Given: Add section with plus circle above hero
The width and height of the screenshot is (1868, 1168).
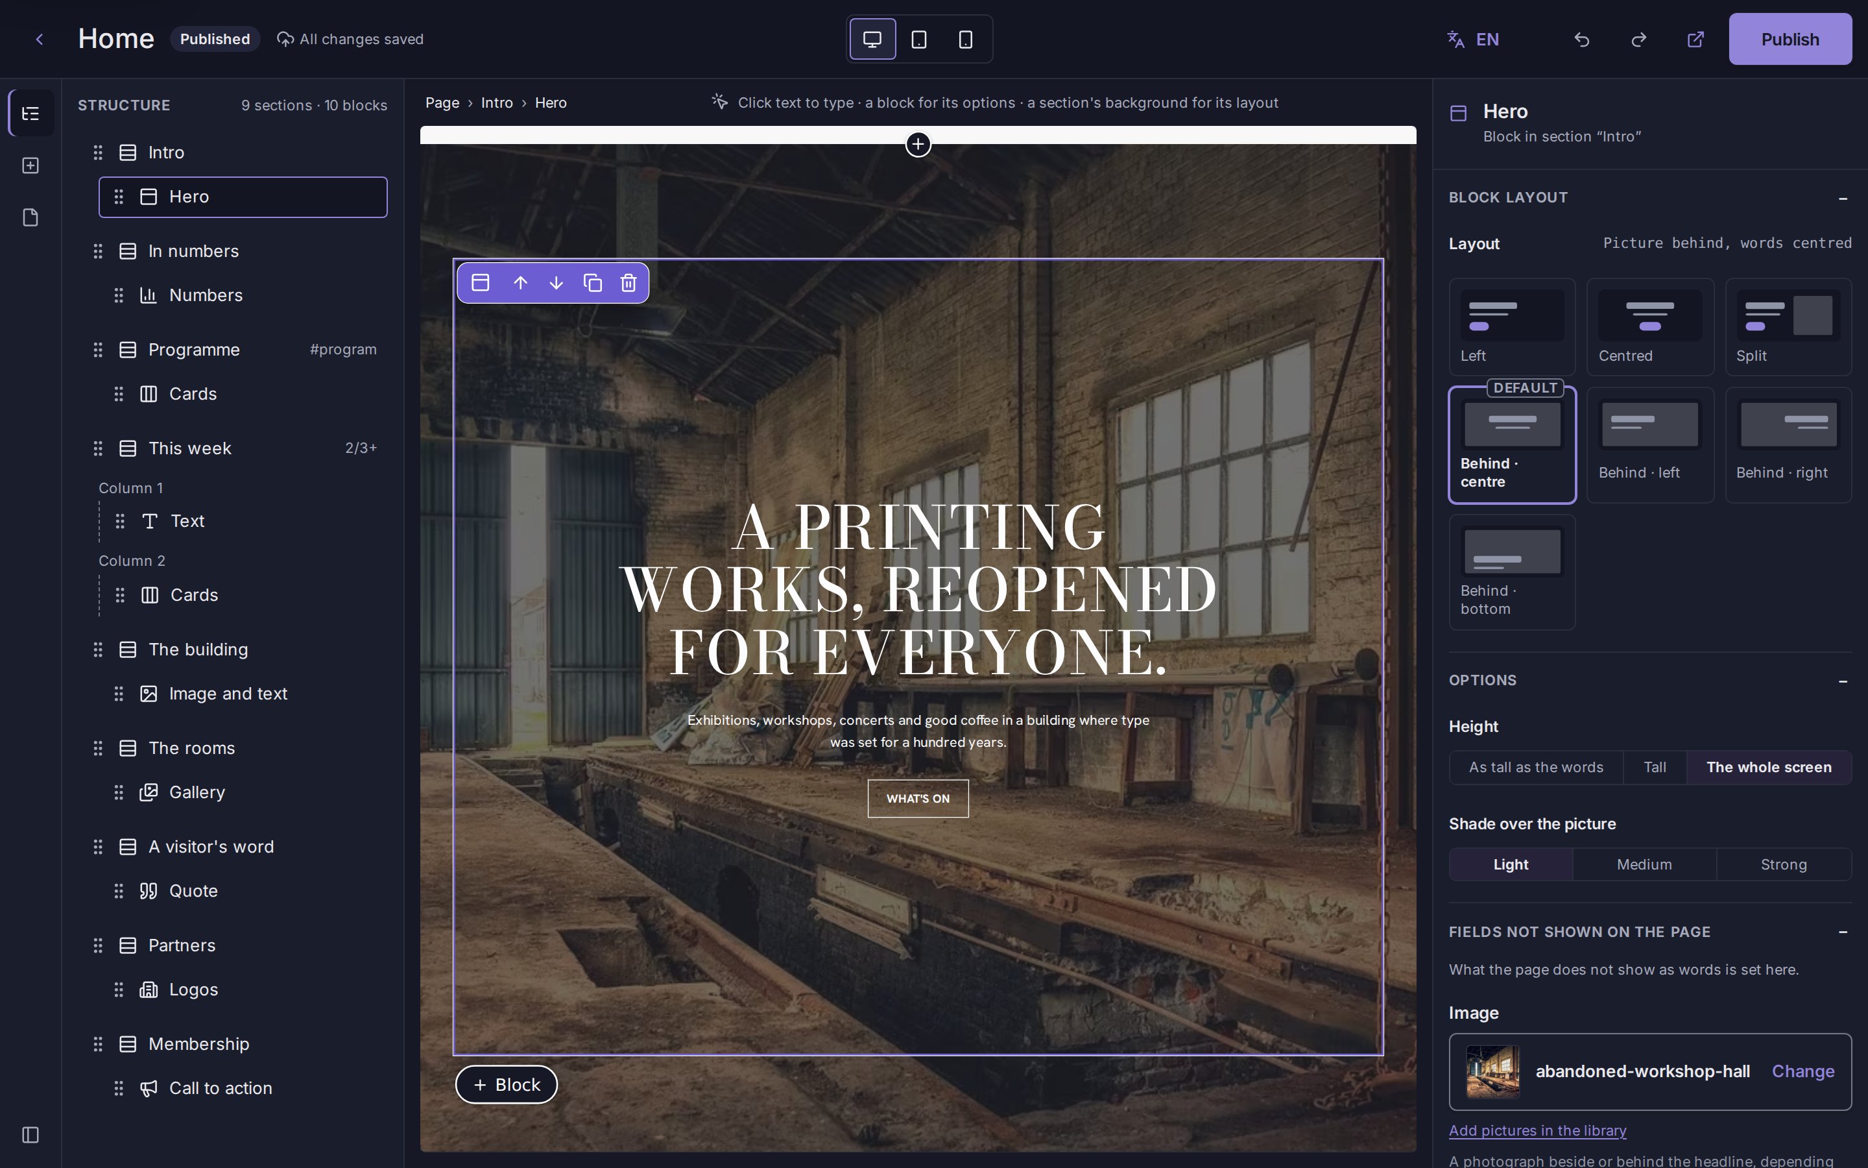Looking at the screenshot, I should [x=918, y=145].
